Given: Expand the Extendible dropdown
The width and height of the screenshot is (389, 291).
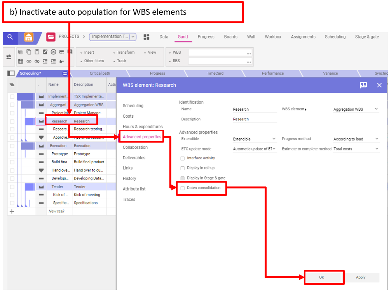Looking at the screenshot, I should (x=255, y=139).
